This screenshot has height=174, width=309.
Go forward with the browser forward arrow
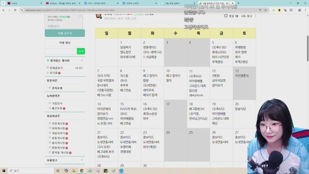pyautogui.click(x=9, y=10)
